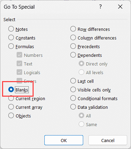Image resolution: width=131 pixels, height=149 pixels.
Task: Toggle the Errors checkbox
Action: click(19, 81)
